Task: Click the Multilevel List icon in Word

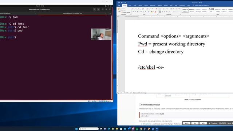Action: point(167,9)
